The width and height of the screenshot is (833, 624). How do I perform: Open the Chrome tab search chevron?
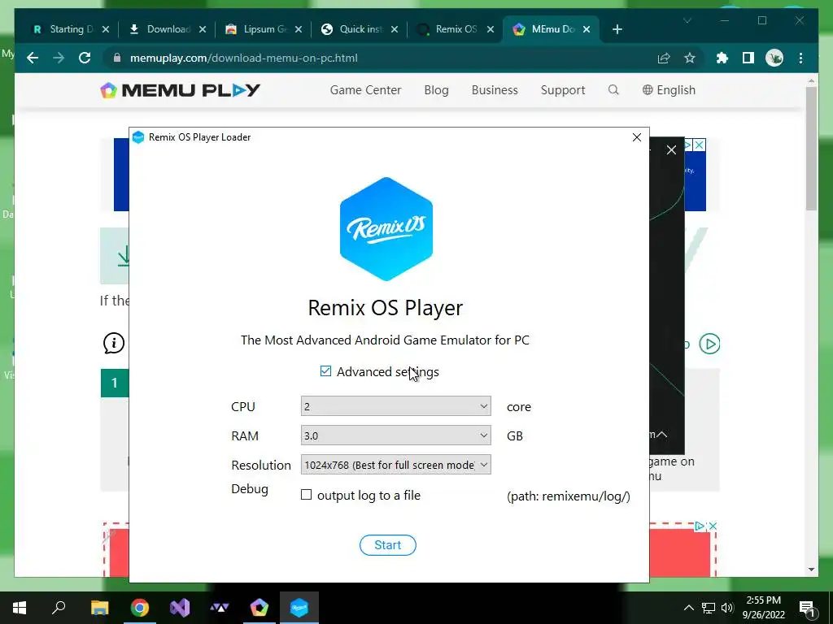[687, 20]
